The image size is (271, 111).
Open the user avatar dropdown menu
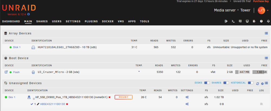point(263,10)
